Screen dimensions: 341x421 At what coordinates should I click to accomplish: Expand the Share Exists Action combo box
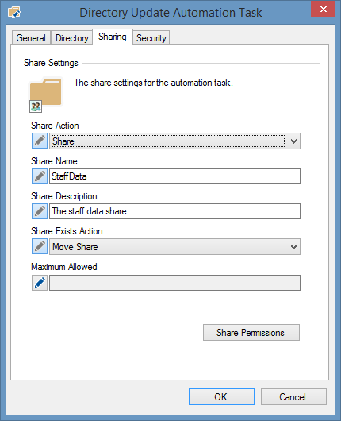(x=174, y=247)
